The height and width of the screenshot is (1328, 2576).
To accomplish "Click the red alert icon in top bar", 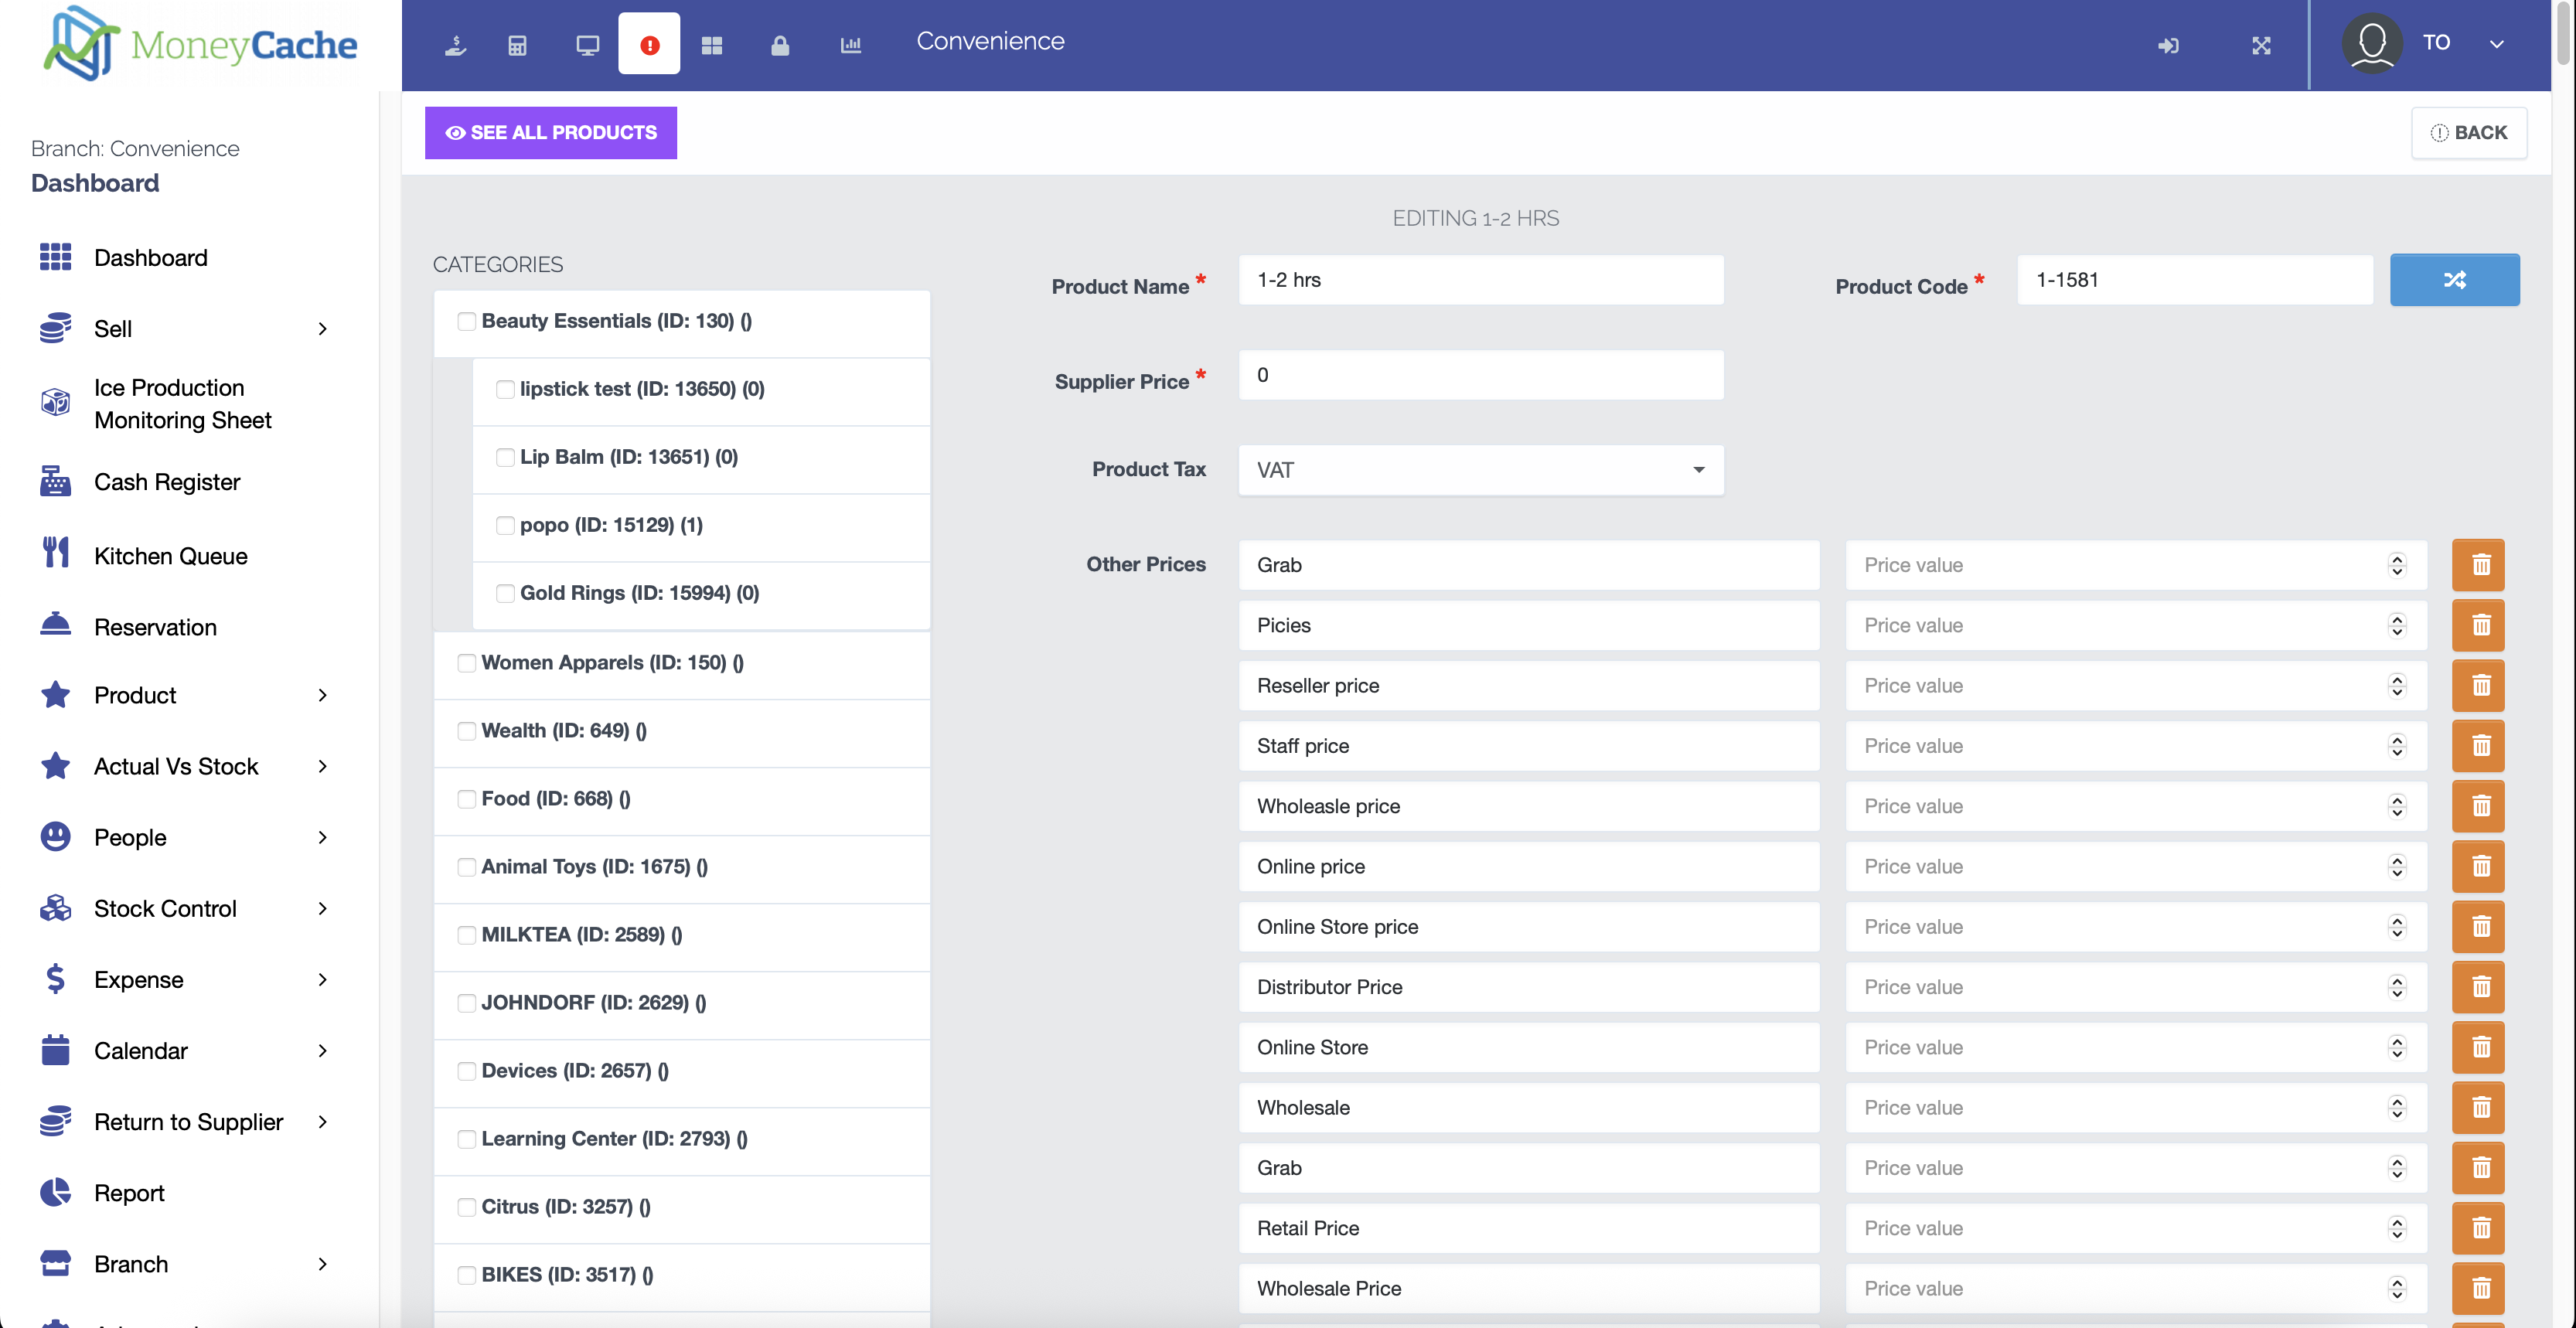I will point(649,45).
